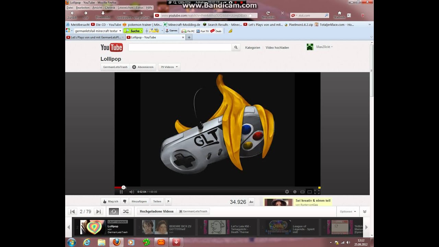Click the Hinzufügen button
The width and height of the screenshot is (439, 247).
pyautogui.click(x=139, y=202)
